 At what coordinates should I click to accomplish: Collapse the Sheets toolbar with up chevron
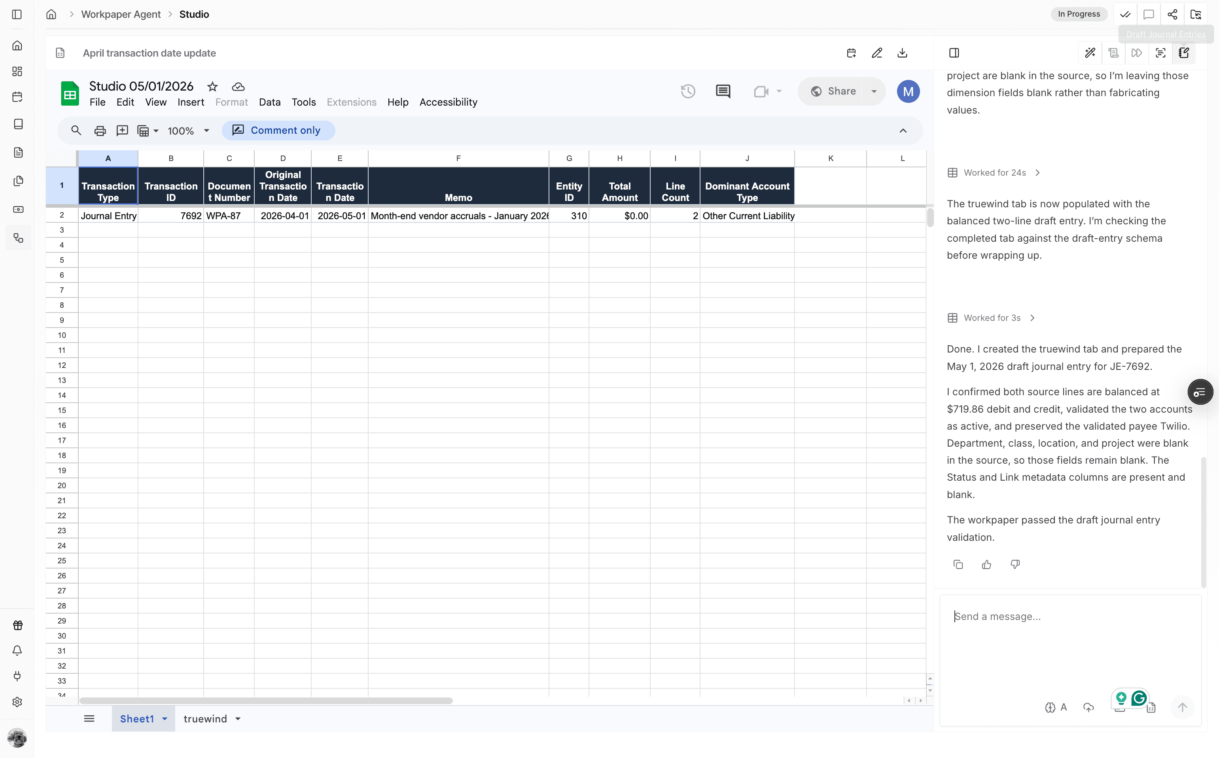pyautogui.click(x=903, y=131)
